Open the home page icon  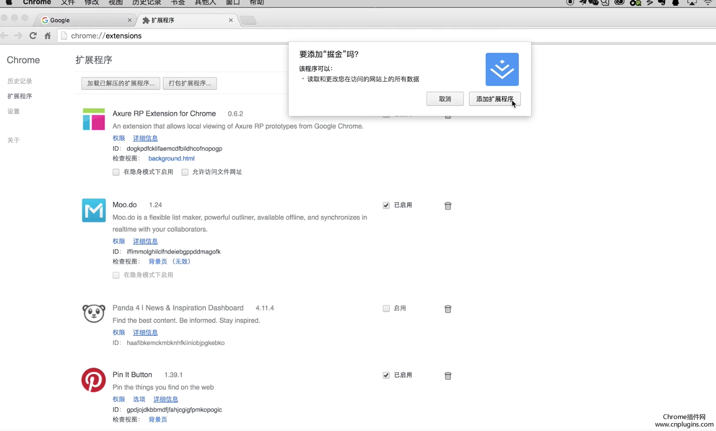[48, 36]
